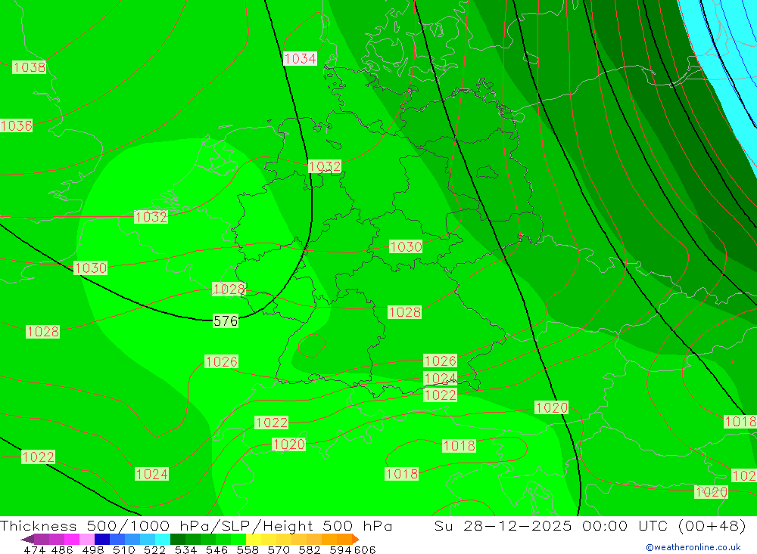Click the 1036 isobar label
Image resolution: width=757 pixels, height=554 pixels.
[17, 126]
